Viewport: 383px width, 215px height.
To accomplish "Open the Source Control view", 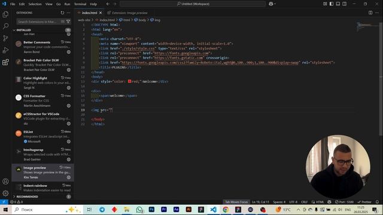I will [5, 38].
